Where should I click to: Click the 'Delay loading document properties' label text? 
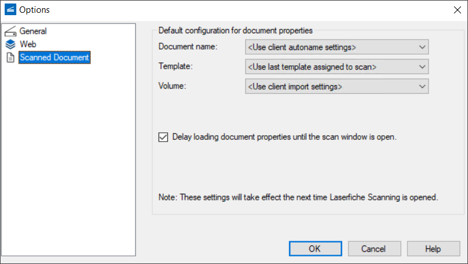point(284,137)
